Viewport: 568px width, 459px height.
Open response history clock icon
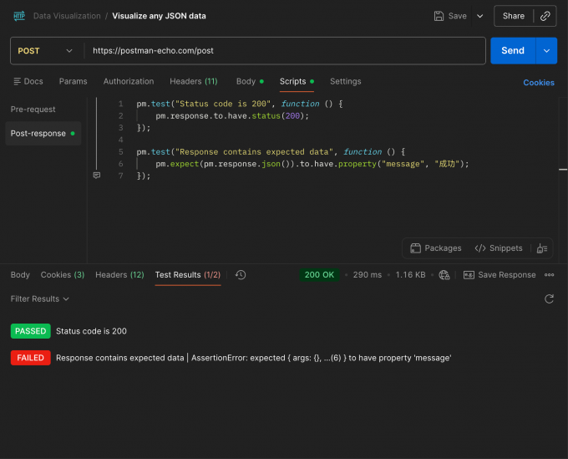[241, 275]
